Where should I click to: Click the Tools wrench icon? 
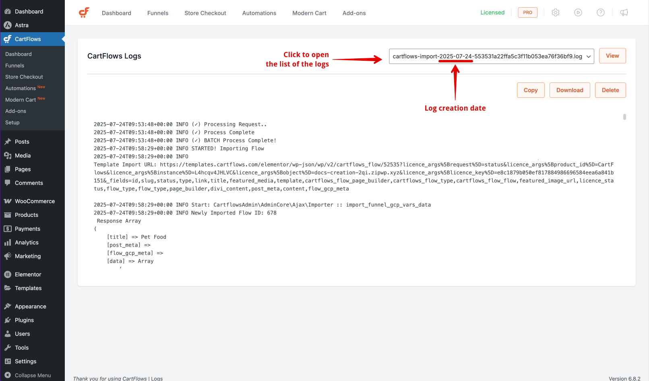pos(8,348)
